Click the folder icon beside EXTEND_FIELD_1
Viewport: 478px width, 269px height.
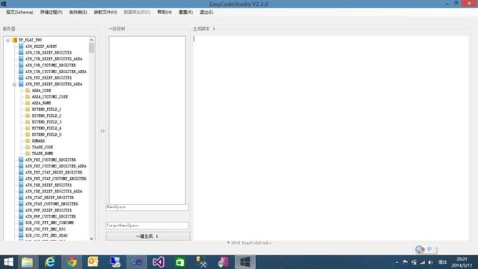(x=27, y=109)
